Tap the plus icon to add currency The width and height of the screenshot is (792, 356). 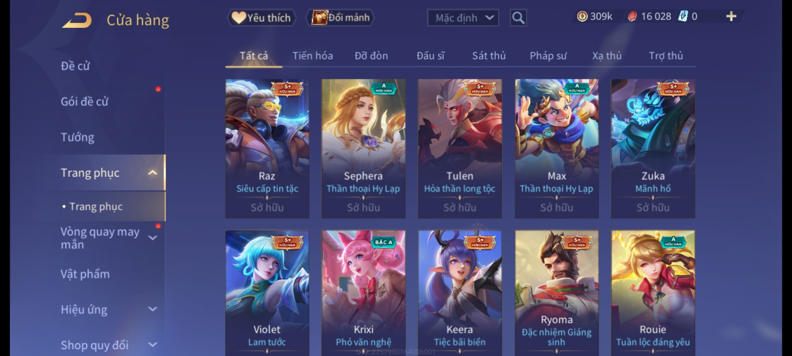click(x=731, y=16)
